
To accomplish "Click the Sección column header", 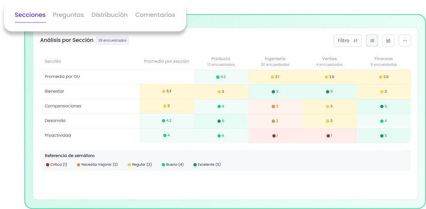I will (x=53, y=61).
